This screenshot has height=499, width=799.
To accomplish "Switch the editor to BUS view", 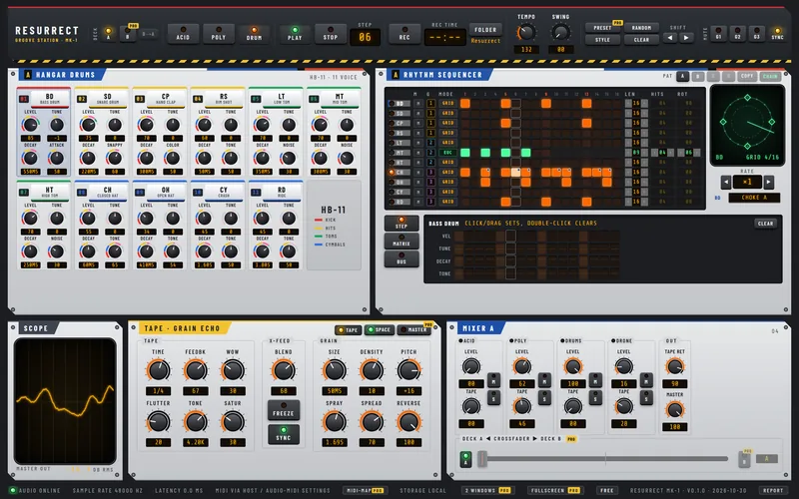I will [x=401, y=258].
